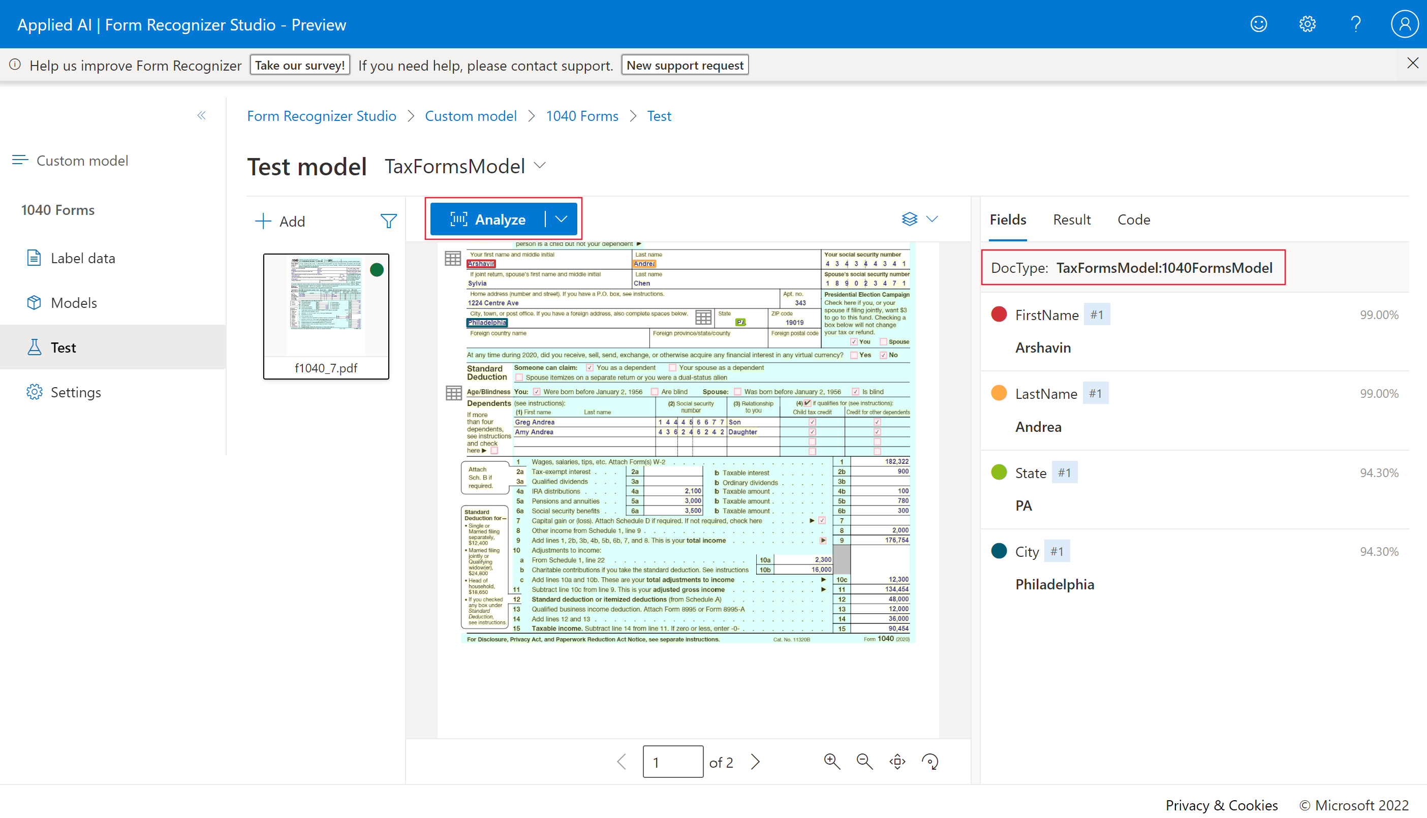The image size is (1427, 818).
Task: Click New support request
Action: [x=685, y=65]
